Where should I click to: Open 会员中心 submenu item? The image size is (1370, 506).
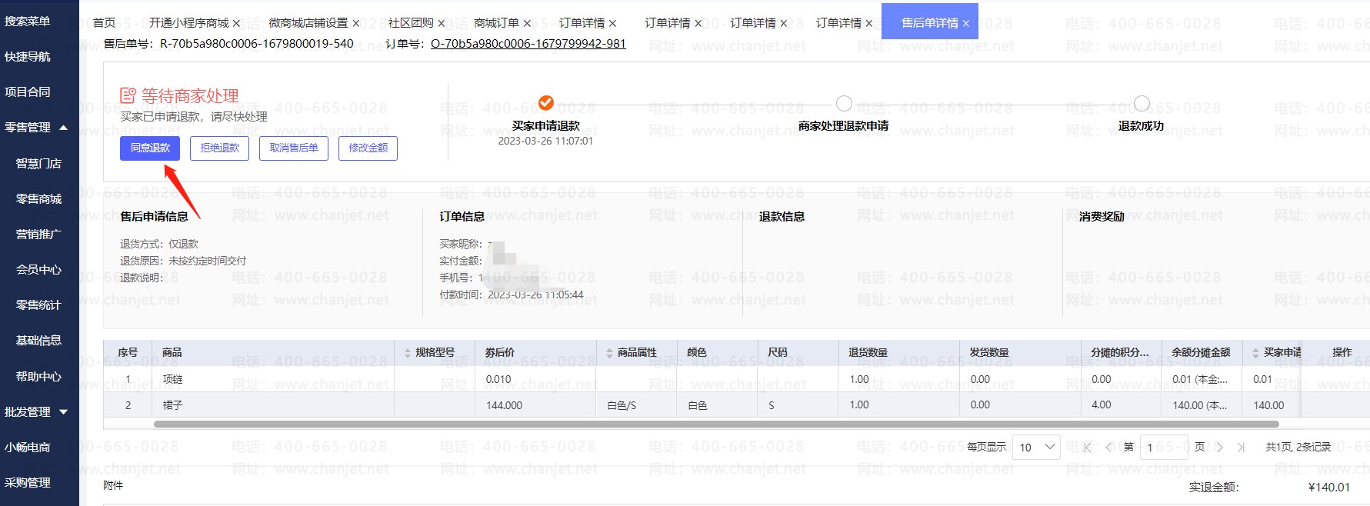(x=38, y=270)
